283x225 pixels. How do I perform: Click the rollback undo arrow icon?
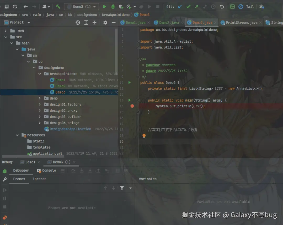click(222, 7)
